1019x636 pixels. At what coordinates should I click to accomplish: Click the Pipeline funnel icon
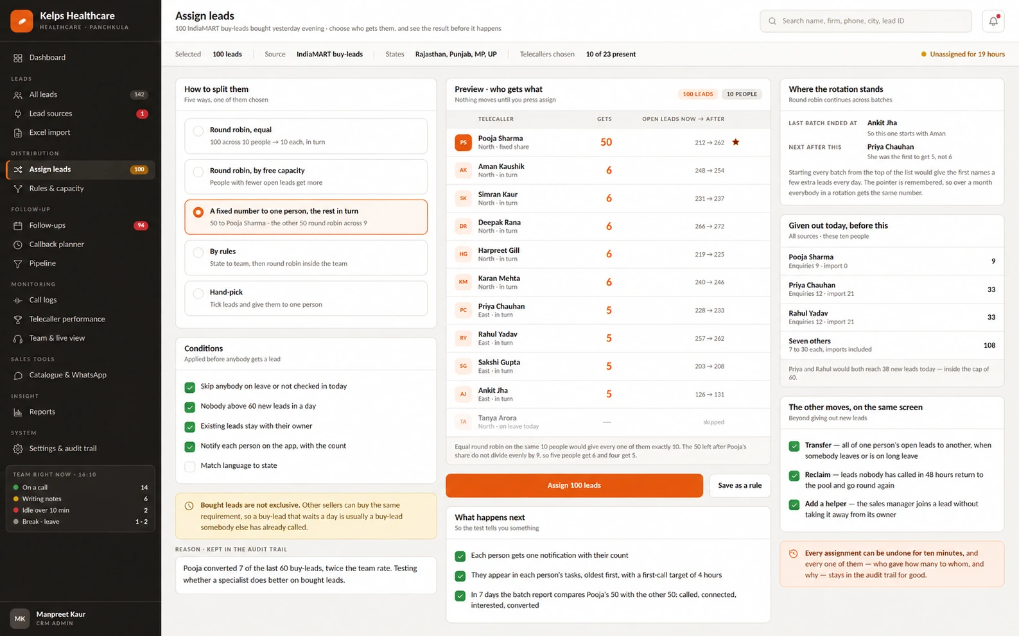(18, 264)
